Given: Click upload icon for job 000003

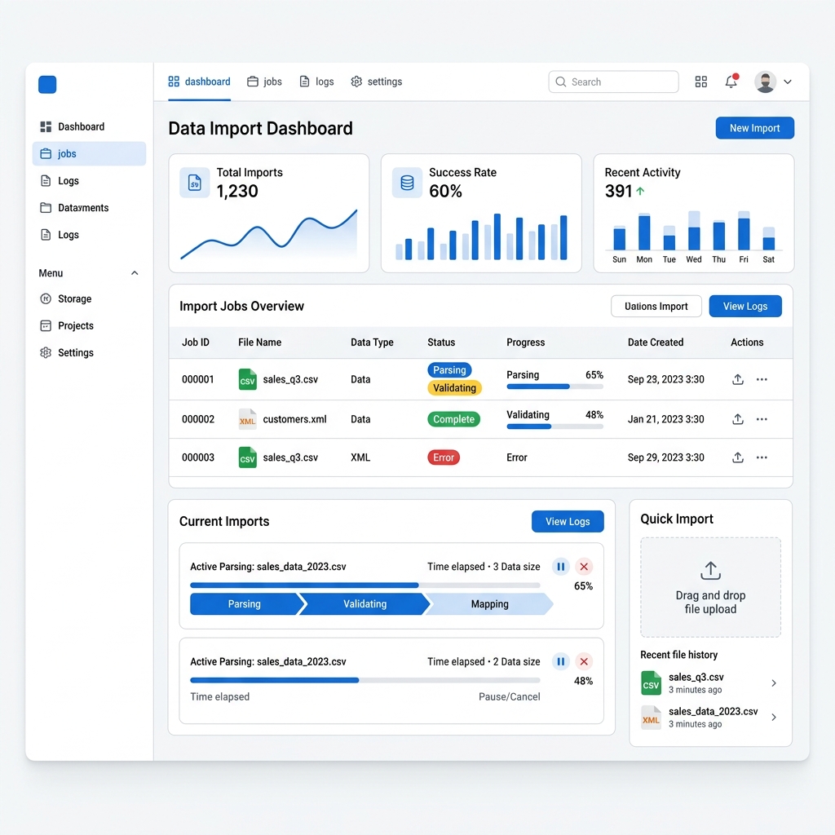Looking at the screenshot, I should (x=738, y=457).
